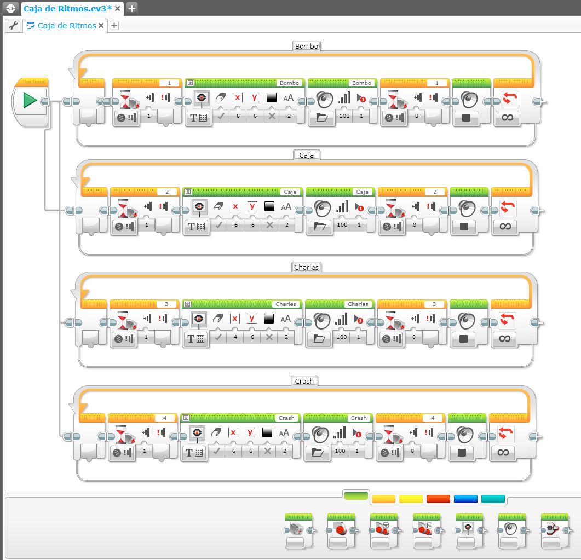Open Project Properties with the wrench icon
Image resolution: width=581 pixels, height=560 pixels.
coord(14,26)
